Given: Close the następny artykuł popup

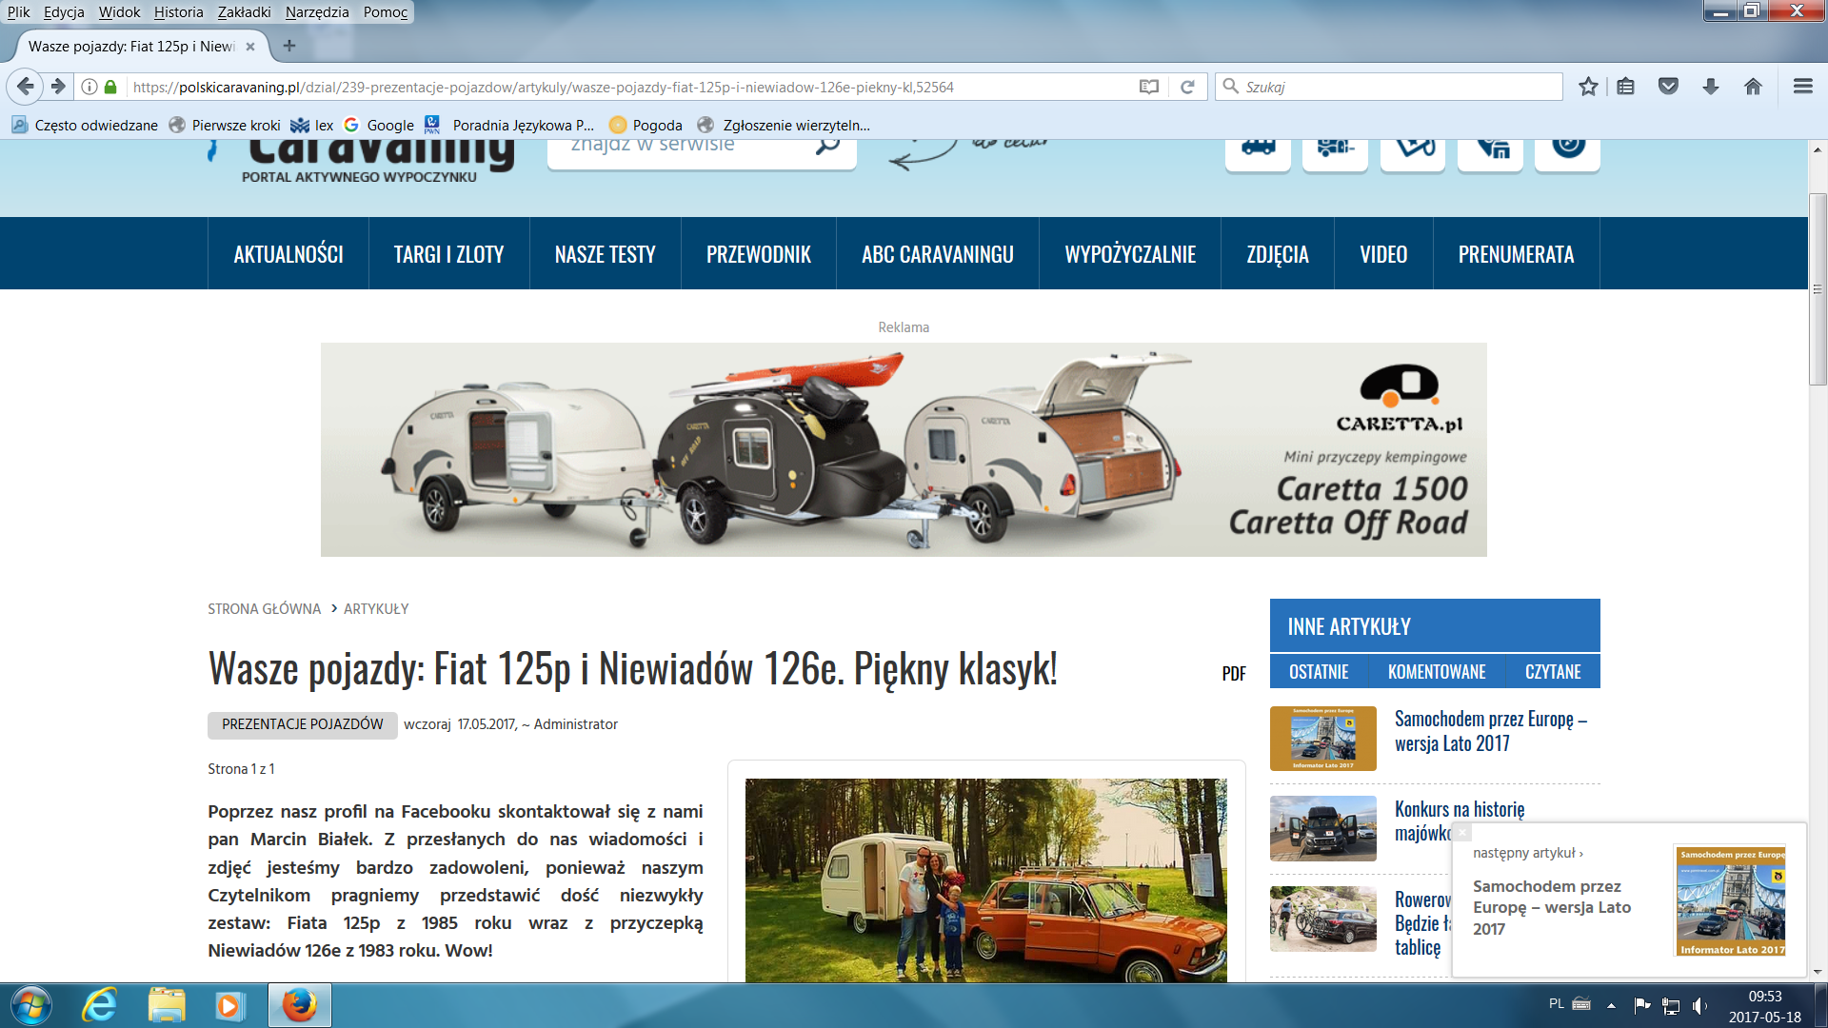Looking at the screenshot, I should click(x=1462, y=832).
